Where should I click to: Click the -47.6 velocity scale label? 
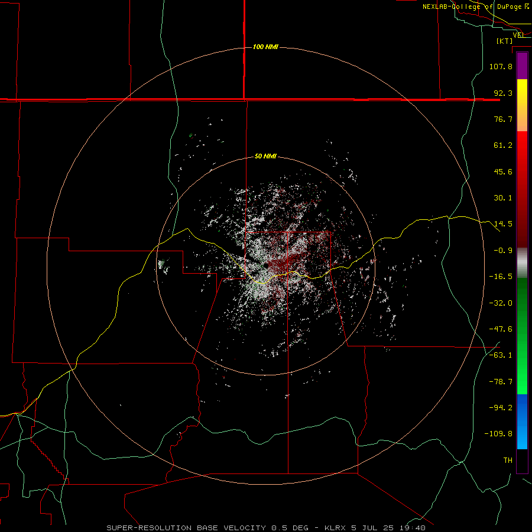501,329
